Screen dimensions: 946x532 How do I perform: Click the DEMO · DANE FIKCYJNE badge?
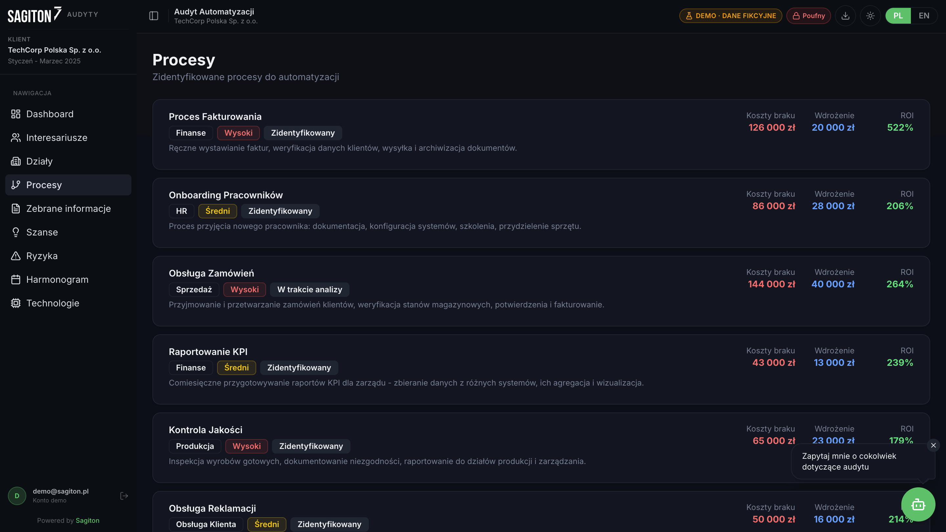pos(731,16)
